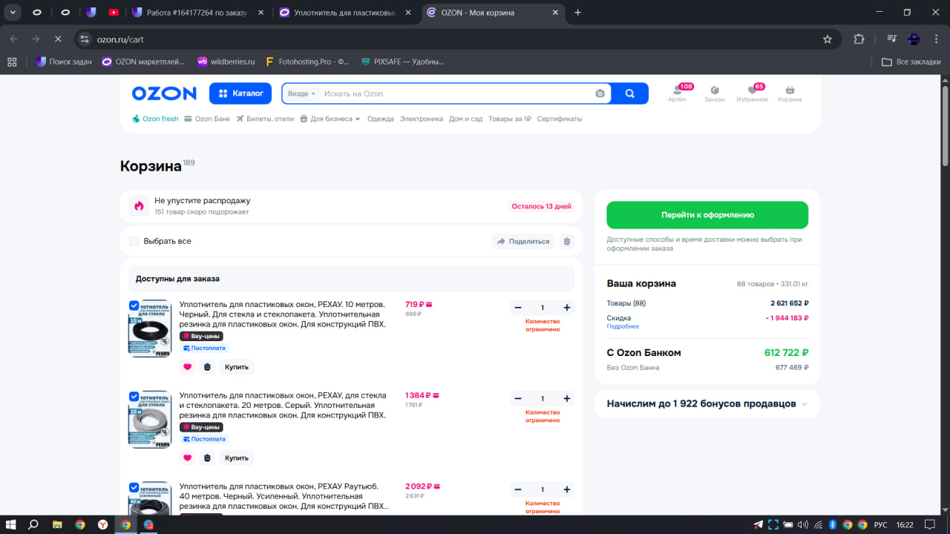Open the 10 метров Черный product thumbnail
950x534 pixels.
150,329
